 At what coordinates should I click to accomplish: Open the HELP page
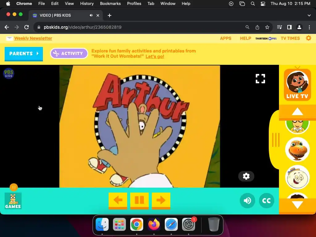(245, 38)
